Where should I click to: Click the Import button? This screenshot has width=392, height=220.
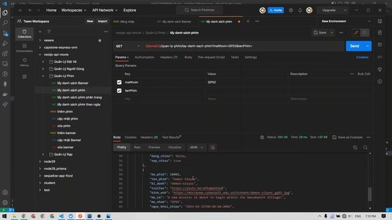click(102, 21)
